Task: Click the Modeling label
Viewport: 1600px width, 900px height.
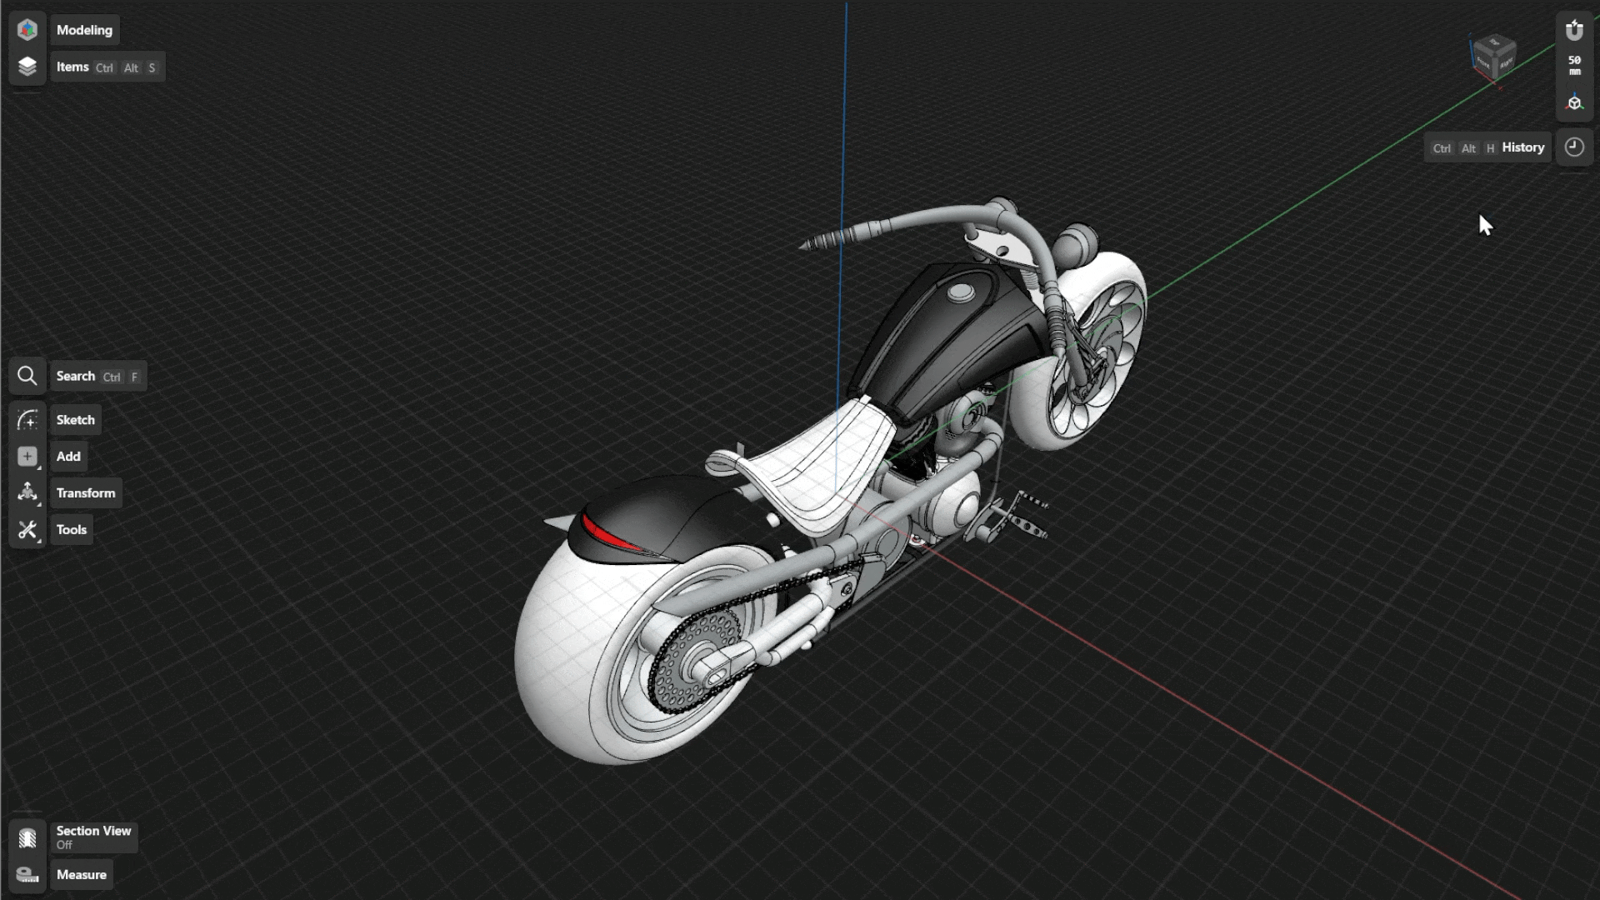Action: (84, 30)
